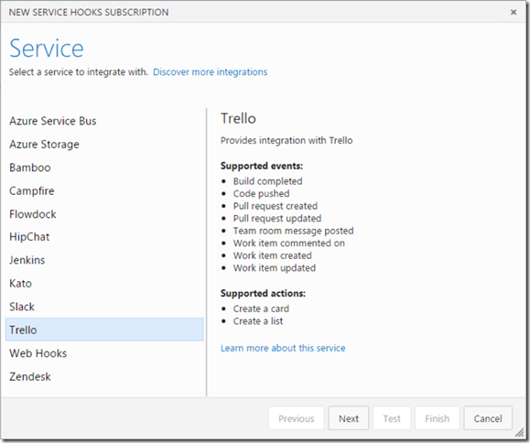530x443 pixels.
Task: Click the Code pushed event text
Action: pyautogui.click(x=261, y=194)
